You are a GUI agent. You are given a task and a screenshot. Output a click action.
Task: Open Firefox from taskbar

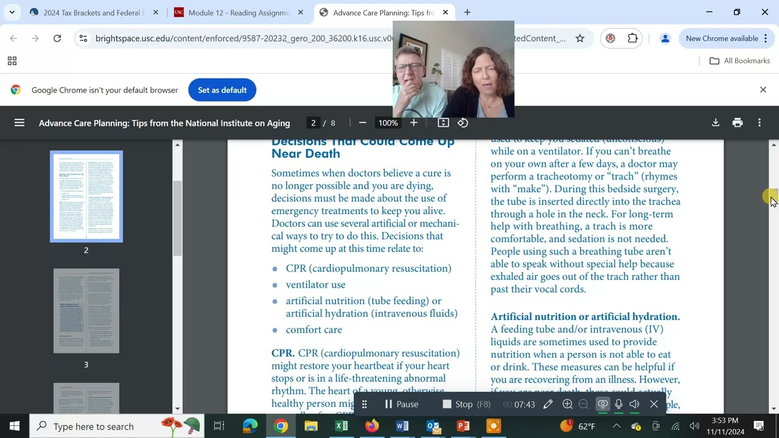tap(372, 426)
